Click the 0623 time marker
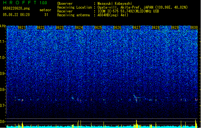The height and width of the screenshot is (128, 201). [60, 28]
